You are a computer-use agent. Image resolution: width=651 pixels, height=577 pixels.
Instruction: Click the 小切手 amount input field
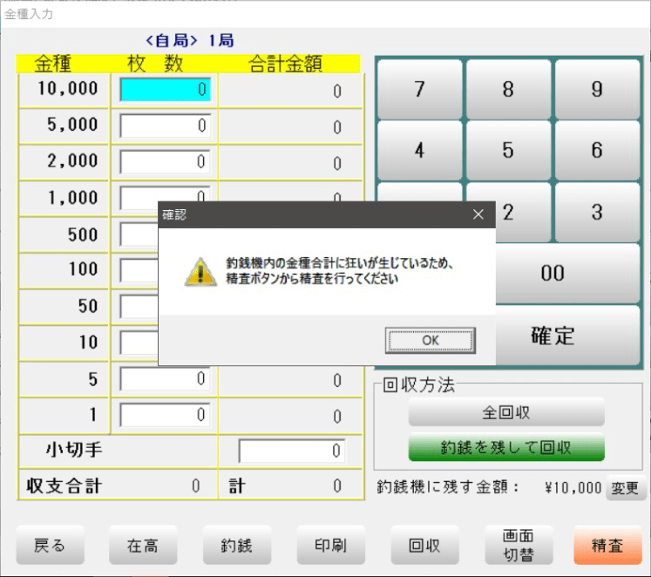291,451
